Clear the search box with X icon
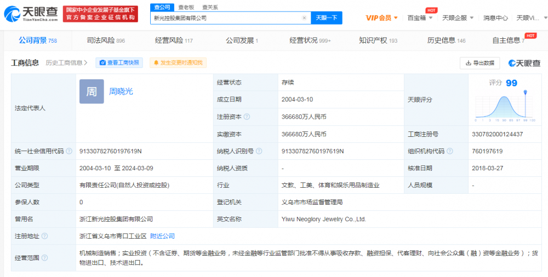The width and height of the screenshot is (548, 277). (304, 18)
